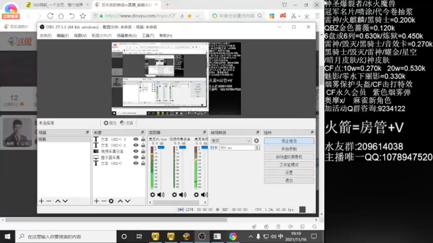This screenshot has width=433, height=243.
Task: Move scene down in Scenes panel
Action: 65,201
